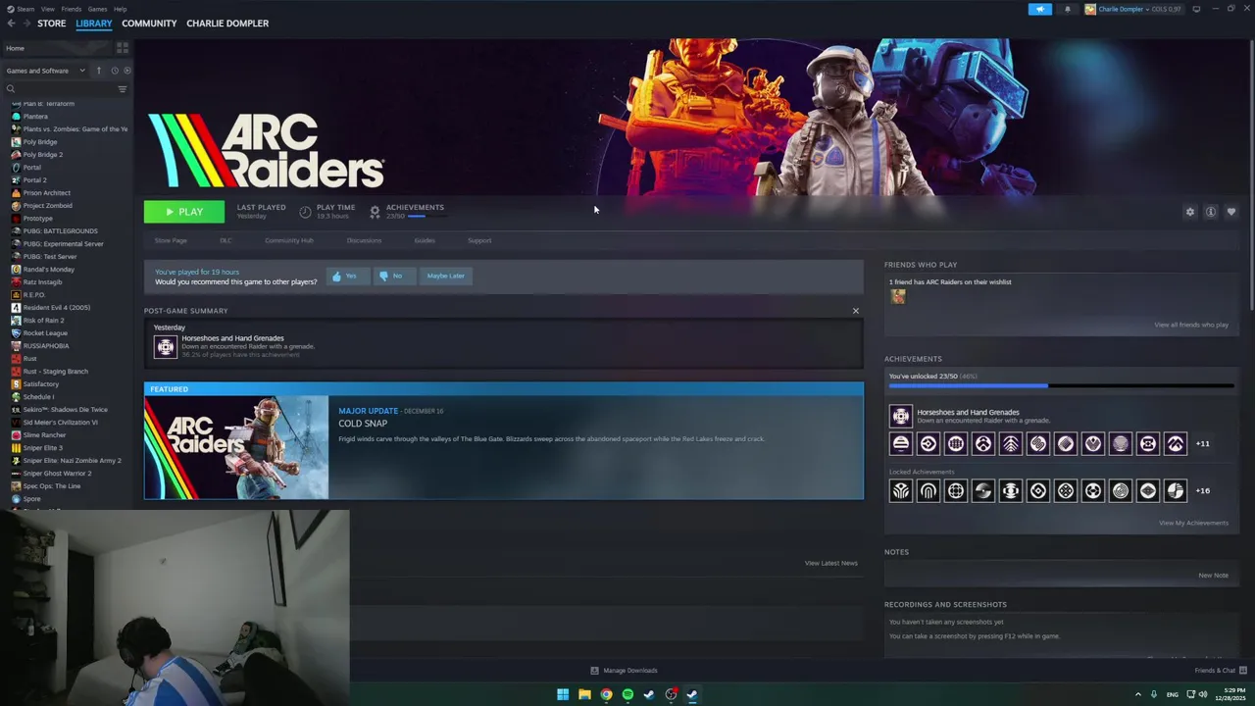
Task: Open the Guides link
Action: 425,240
